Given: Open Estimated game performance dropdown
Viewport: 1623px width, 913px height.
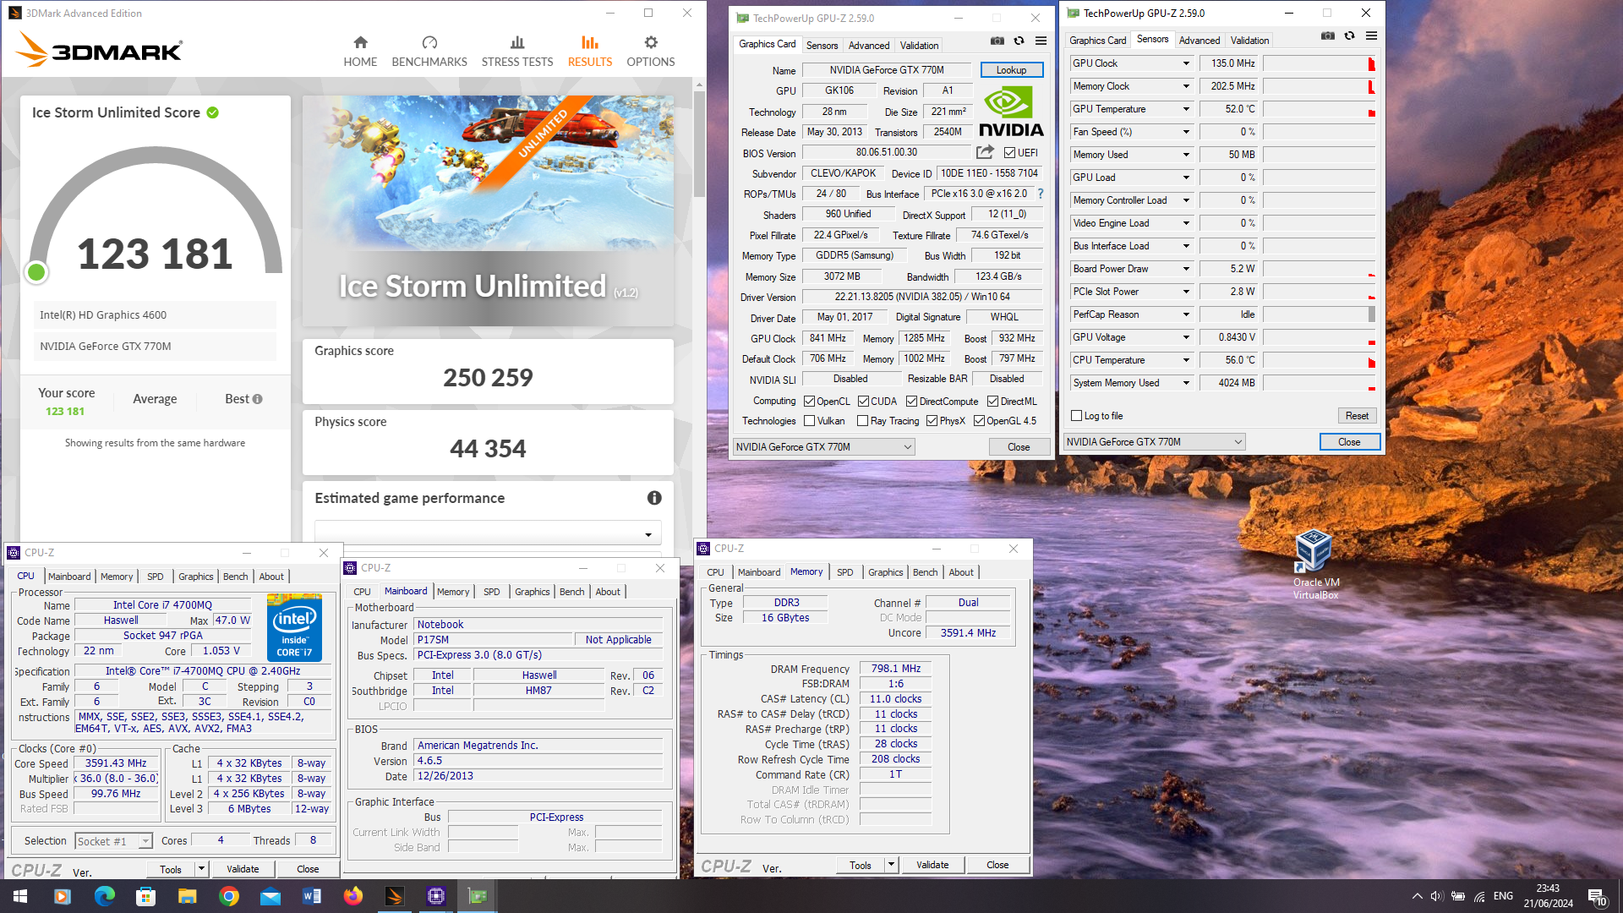Looking at the screenshot, I should pyautogui.click(x=488, y=533).
